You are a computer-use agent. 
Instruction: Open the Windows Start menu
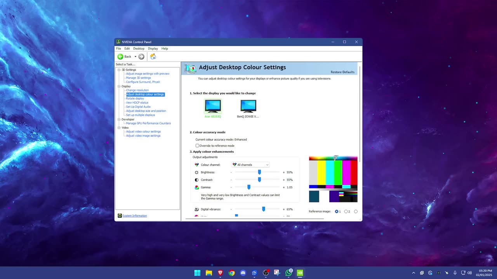(x=197, y=273)
